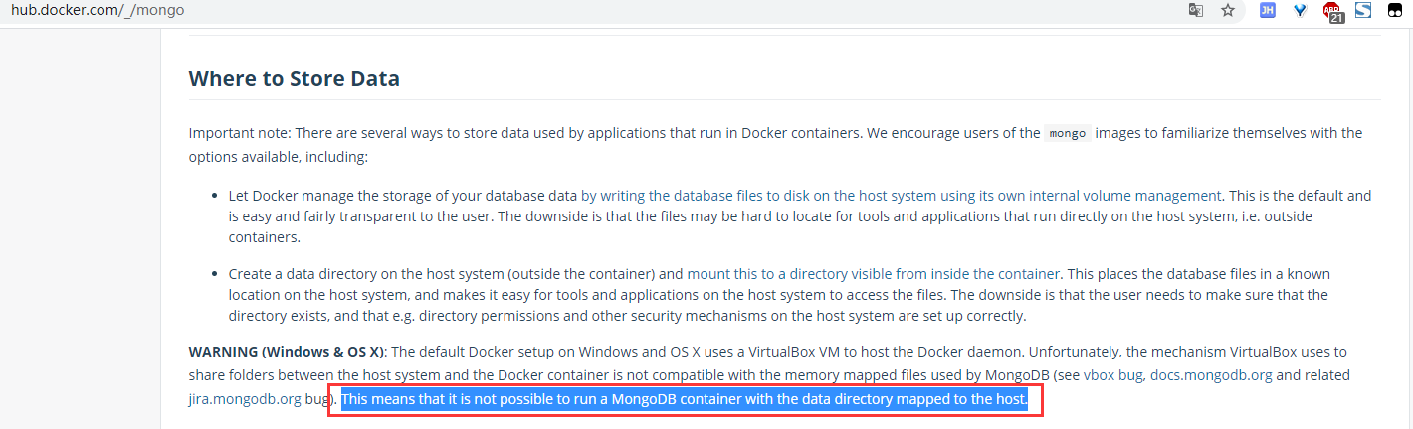Click the Google Translate icon in address bar
The width and height of the screenshot is (1413, 429).
pos(1196,11)
